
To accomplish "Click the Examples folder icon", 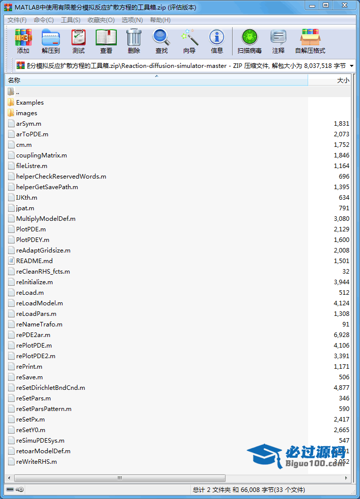I will point(11,103).
